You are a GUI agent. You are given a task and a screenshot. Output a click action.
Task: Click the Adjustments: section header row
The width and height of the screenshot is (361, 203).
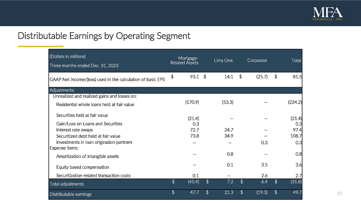62,90
